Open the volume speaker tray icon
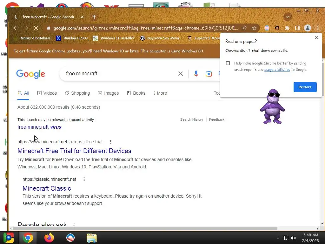This screenshot has height=244, width=325. coord(294,238)
